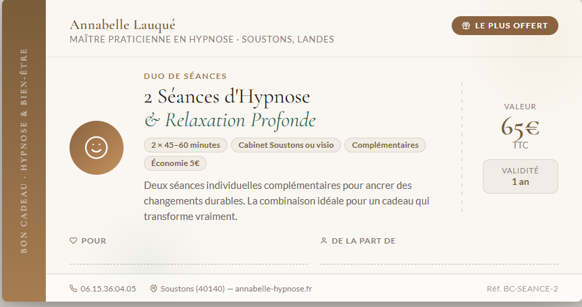The height and width of the screenshot is (307, 582).
Task: Click the phone number 06.15.36.04.05
Action: 108,289
